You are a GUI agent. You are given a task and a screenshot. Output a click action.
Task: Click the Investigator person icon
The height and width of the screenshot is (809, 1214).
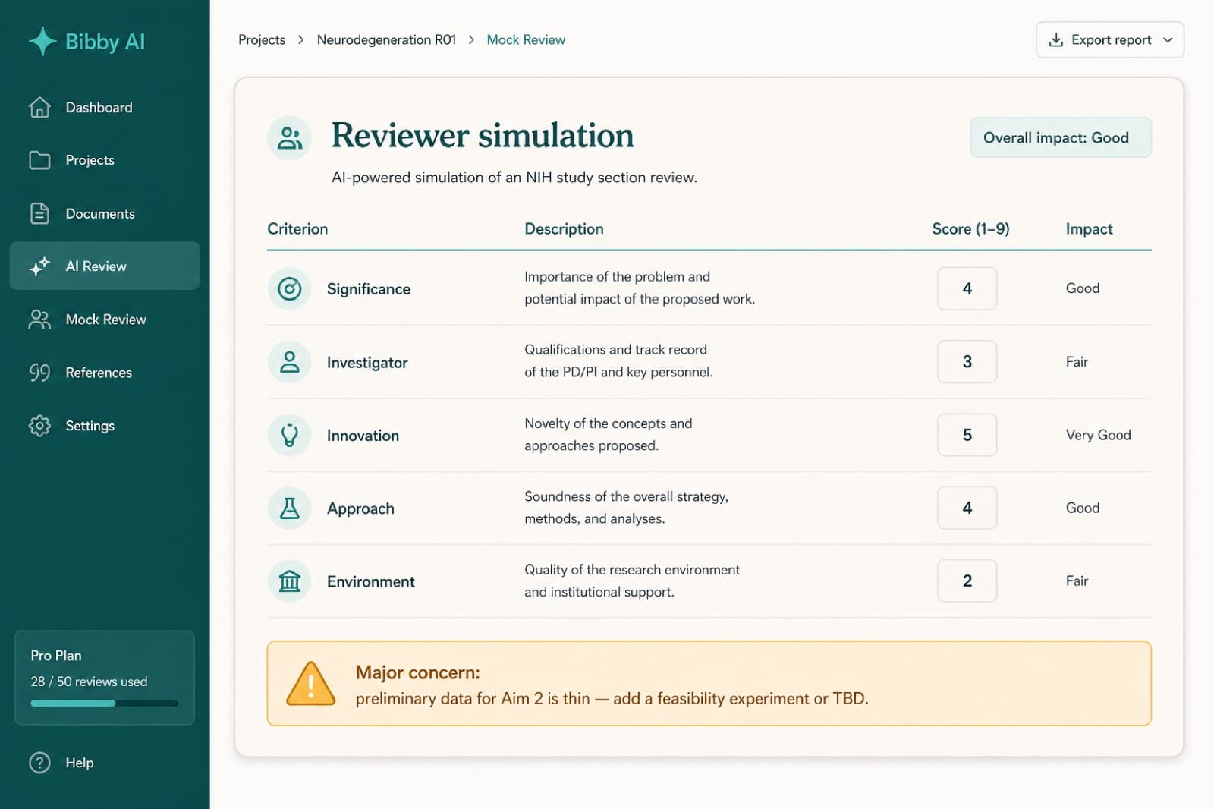(x=289, y=362)
